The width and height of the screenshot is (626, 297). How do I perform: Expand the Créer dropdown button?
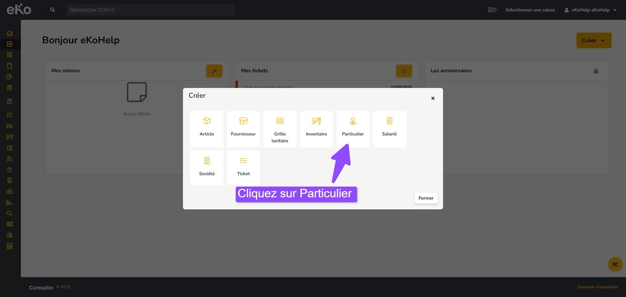pyautogui.click(x=593, y=40)
